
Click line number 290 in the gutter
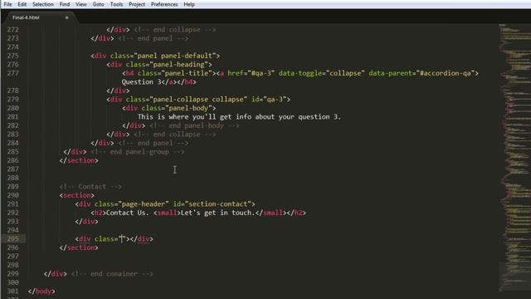pyautogui.click(x=13, y=195)
